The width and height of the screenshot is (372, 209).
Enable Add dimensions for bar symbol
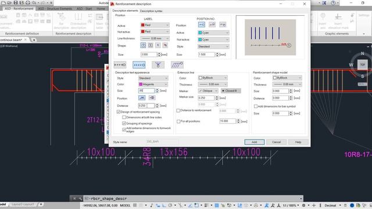tap(256, 106)
